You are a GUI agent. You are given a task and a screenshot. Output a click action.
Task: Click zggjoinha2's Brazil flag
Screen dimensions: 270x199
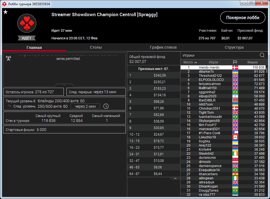tap(235, 92)
